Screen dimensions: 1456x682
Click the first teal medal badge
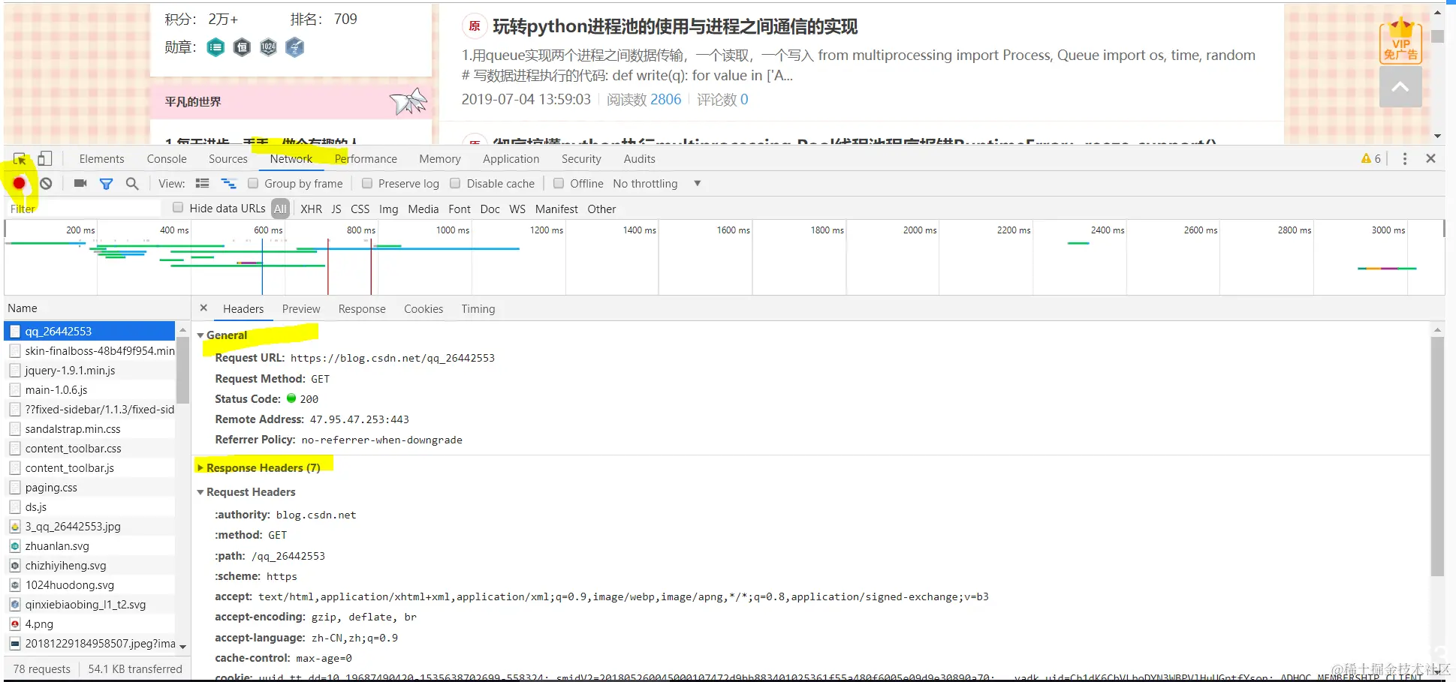216,48
